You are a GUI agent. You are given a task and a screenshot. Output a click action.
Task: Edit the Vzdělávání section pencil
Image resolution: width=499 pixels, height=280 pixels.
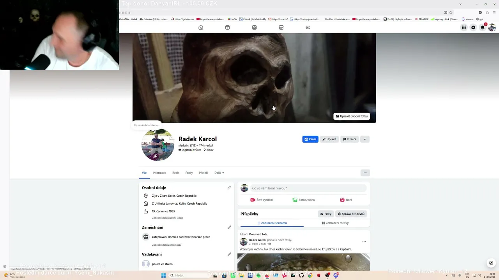[x=229, y=254]
